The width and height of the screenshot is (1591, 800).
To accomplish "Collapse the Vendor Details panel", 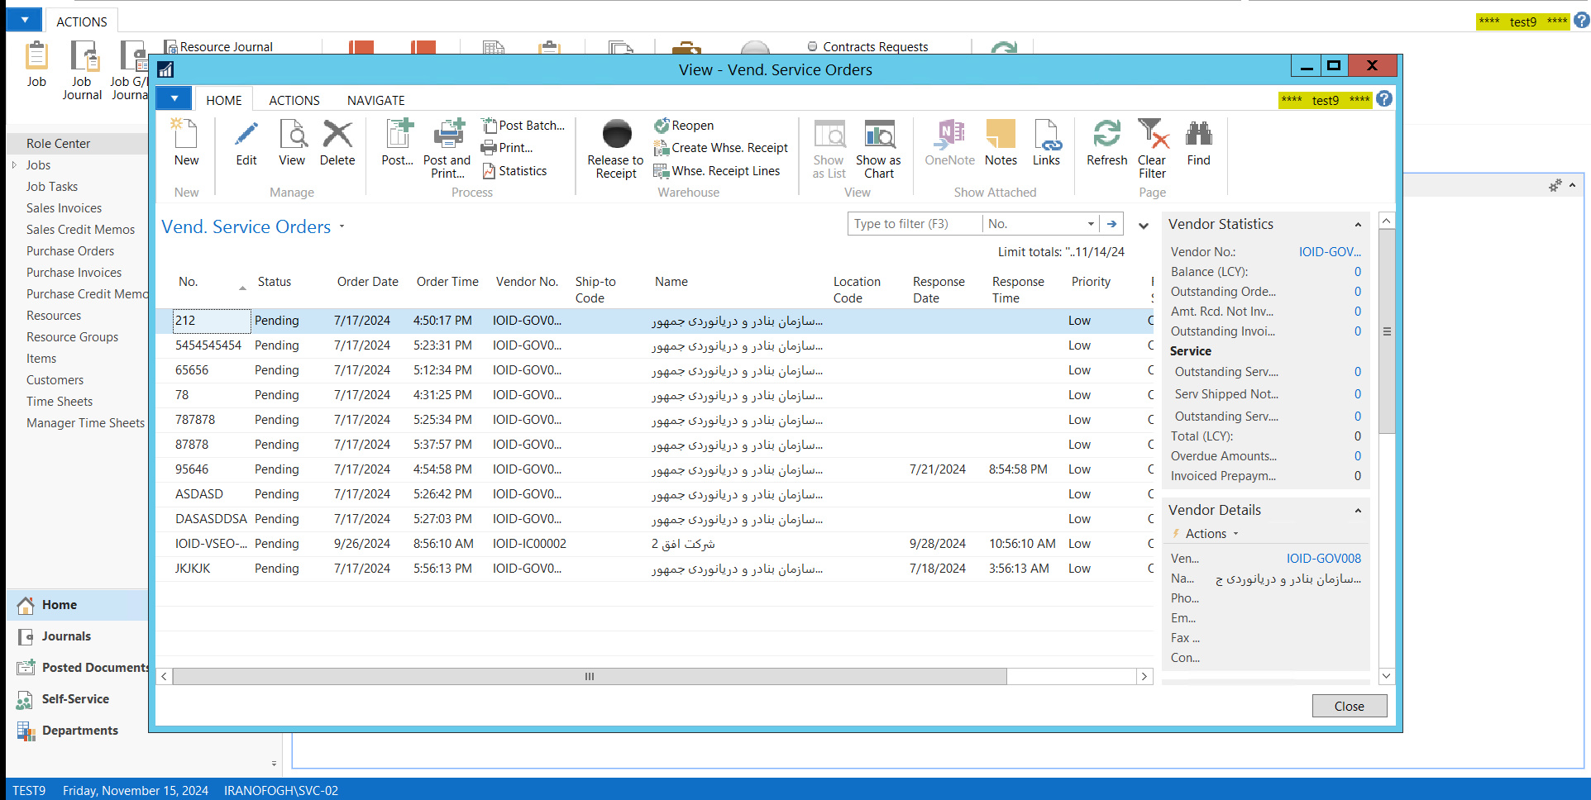I will coord(1358,511).
